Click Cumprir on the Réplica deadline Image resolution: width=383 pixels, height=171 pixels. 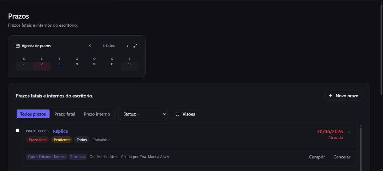point(317,157)
